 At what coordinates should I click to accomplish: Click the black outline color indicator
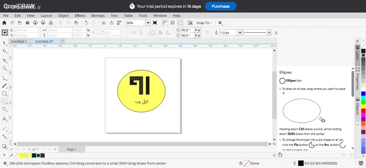pyautogui.click(x=301, y=163)
